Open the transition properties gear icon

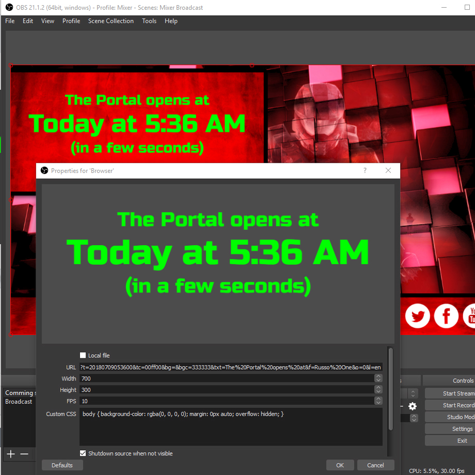pos(412,406)
